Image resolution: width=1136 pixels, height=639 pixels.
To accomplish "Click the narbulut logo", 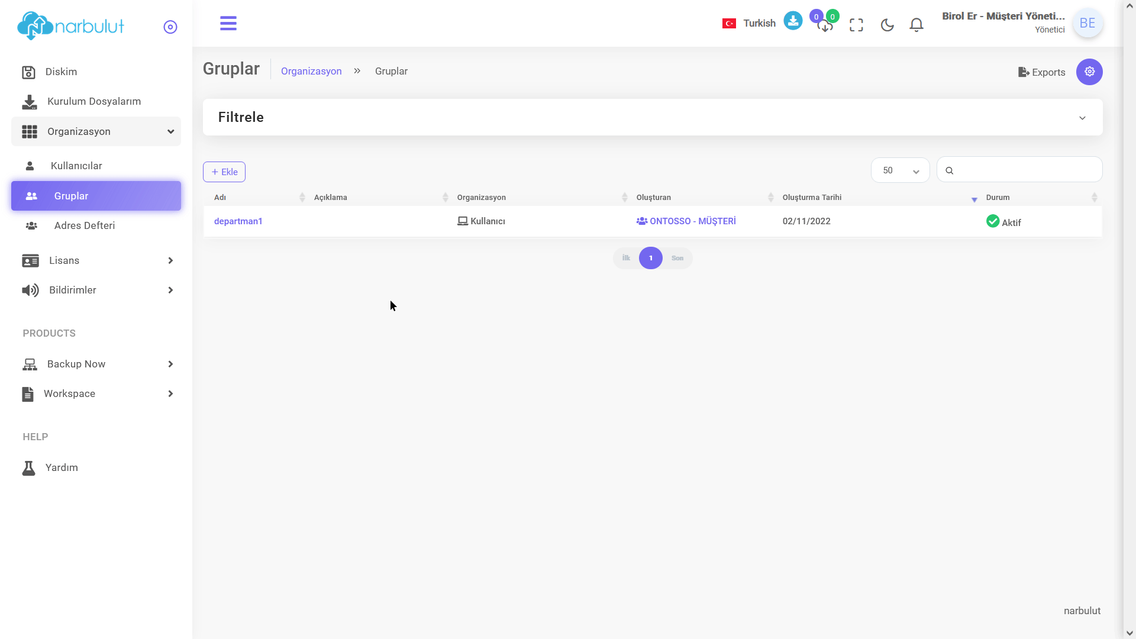I will [x=71, y=26].
